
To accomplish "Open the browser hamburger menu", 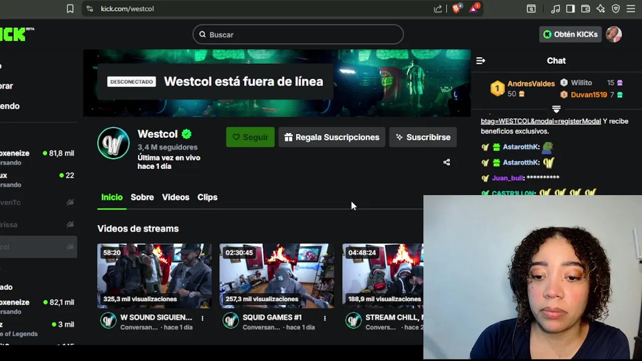I will pos(631,9).
